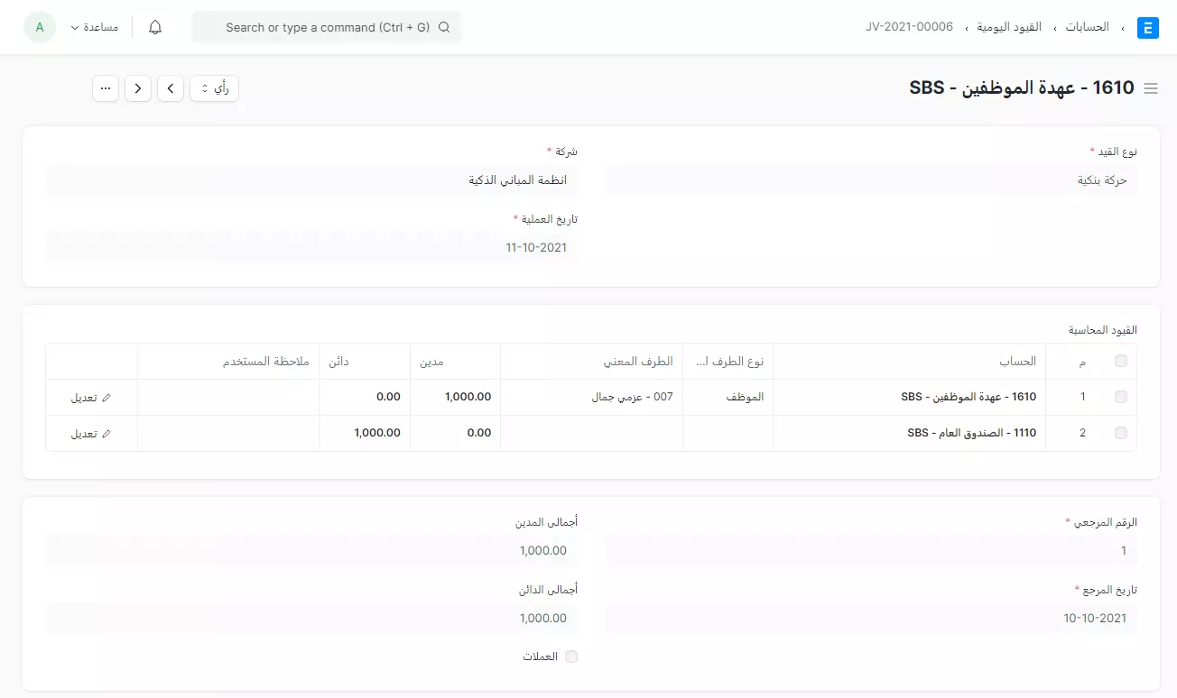Click the الرقم المرجعي field

pyautogui.click(x=872, y=551)
